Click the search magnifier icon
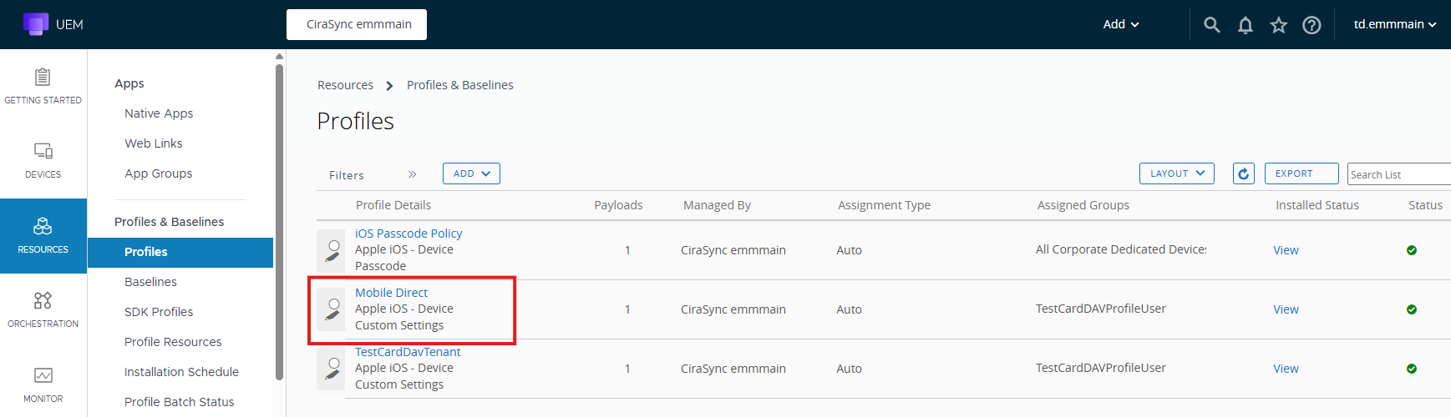Screen dimensions: 1451x417 (1211, 25)
